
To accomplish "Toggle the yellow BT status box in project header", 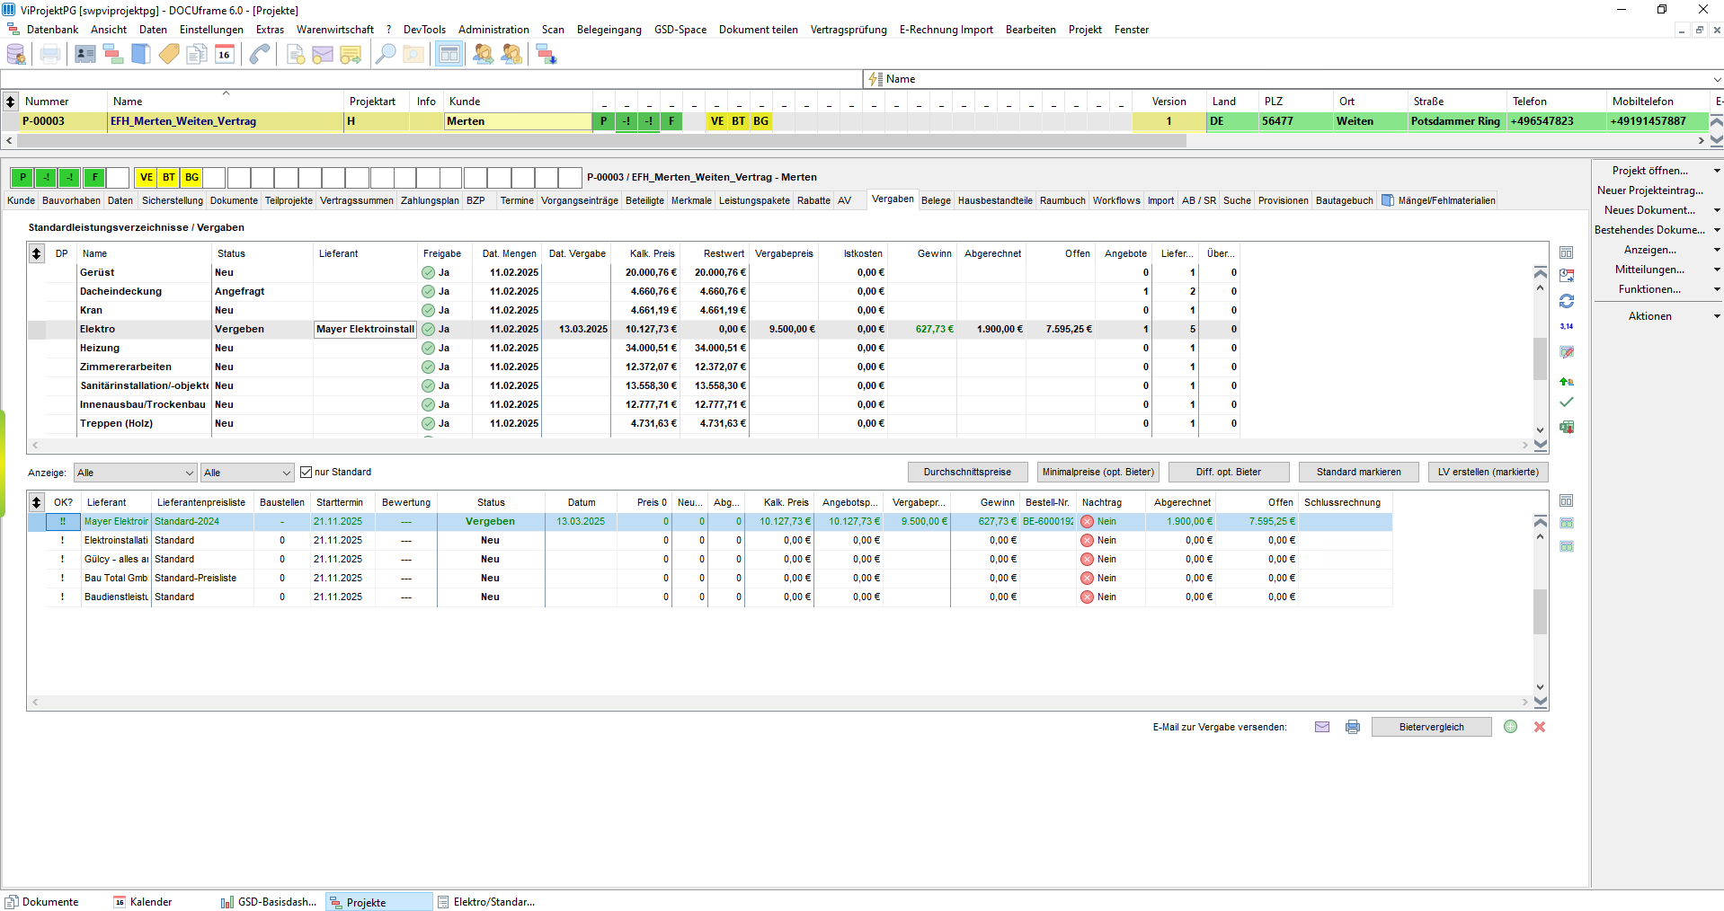I will tap(169, 177).
